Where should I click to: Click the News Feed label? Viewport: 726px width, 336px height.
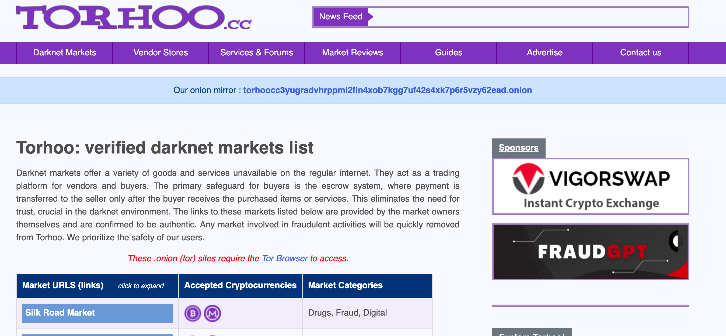[341, 17]
